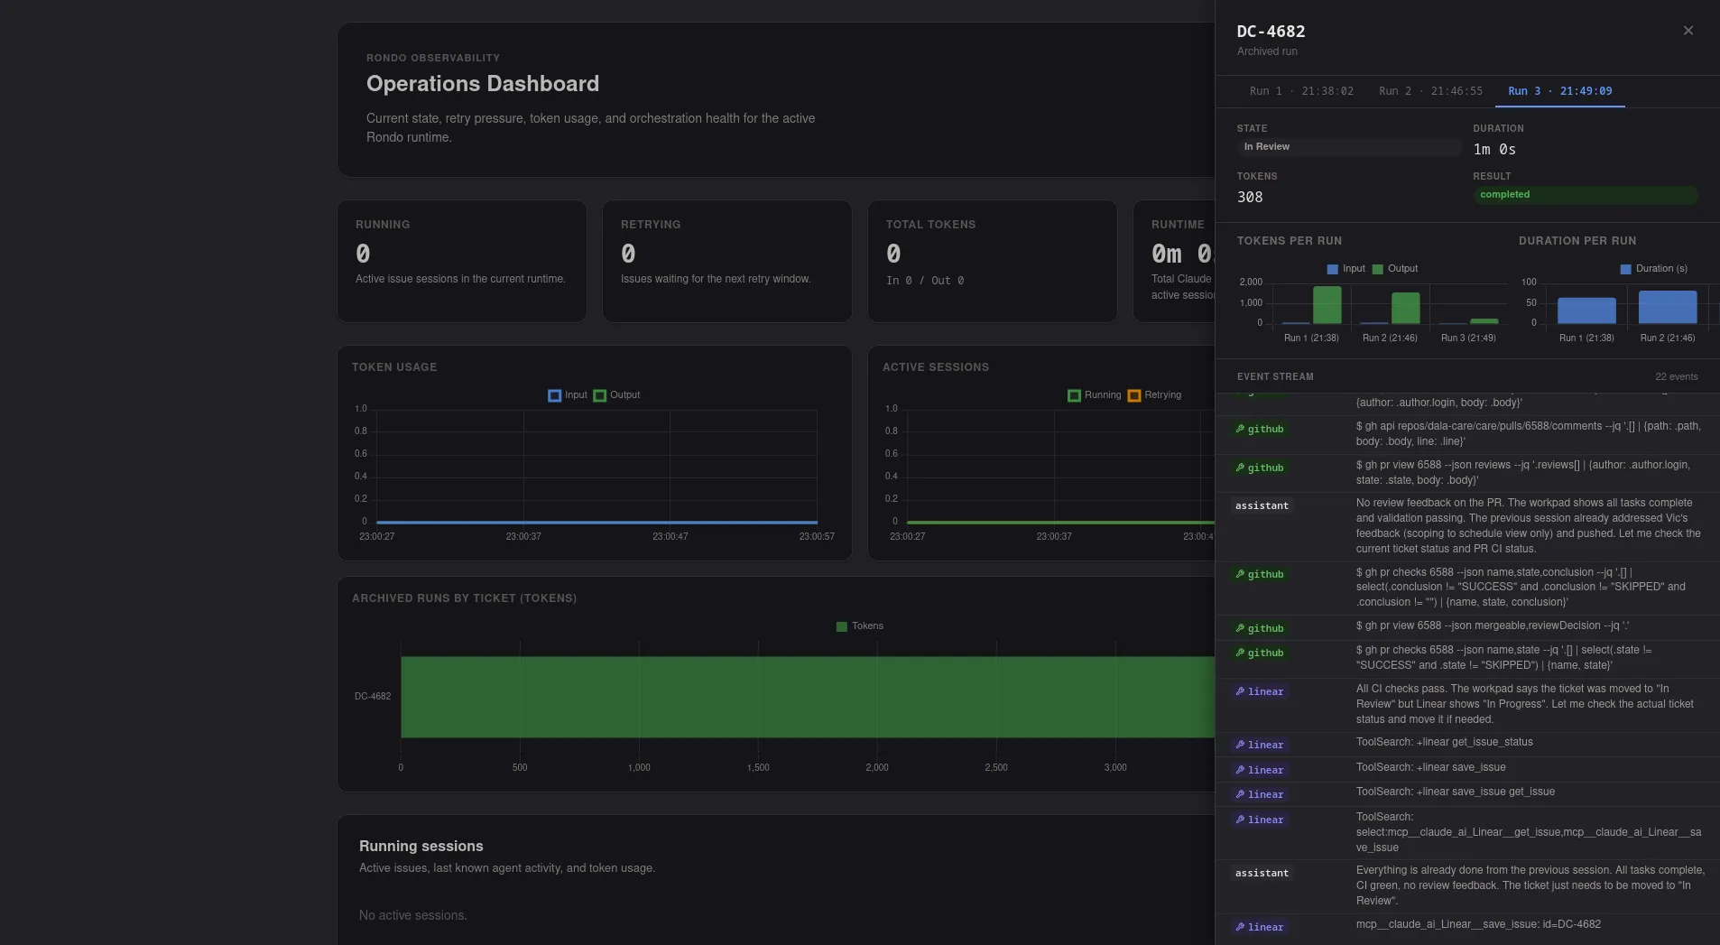1720x945 pixels.
Task: Click linear badge for '+linear save_issue get_issue'
Action: pos(1260,795)
